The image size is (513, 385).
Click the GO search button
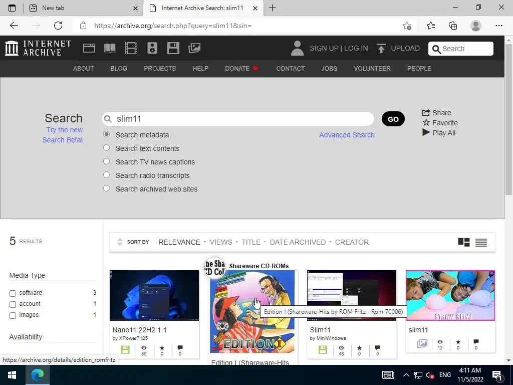click(393, 119)
